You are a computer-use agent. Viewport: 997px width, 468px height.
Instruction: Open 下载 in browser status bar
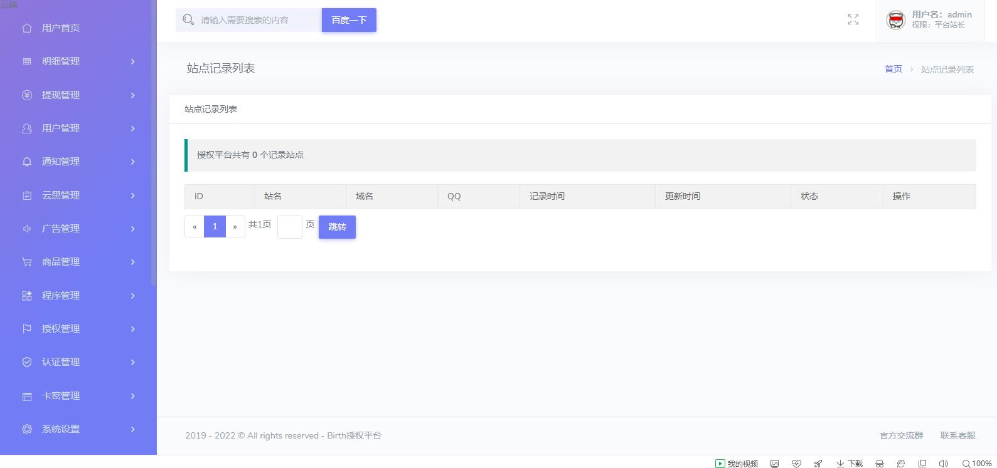850,464
